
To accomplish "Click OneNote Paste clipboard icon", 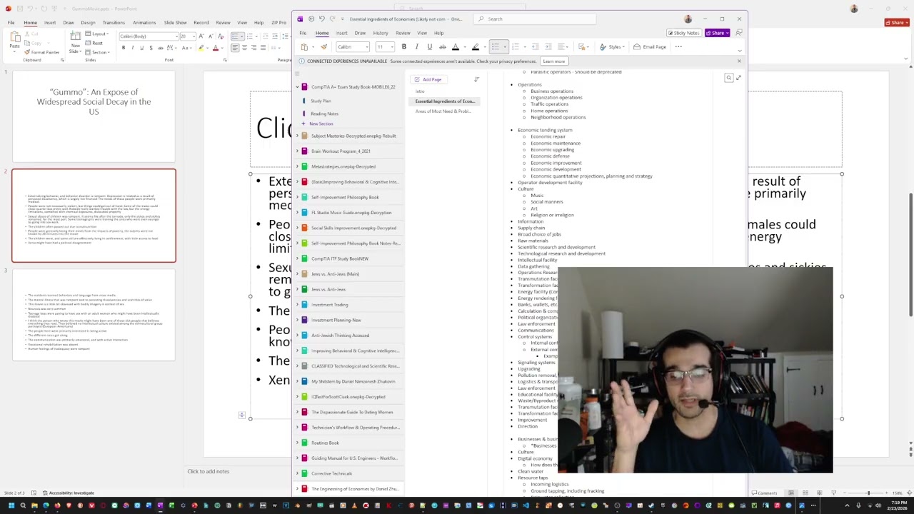I will [305, 47].
